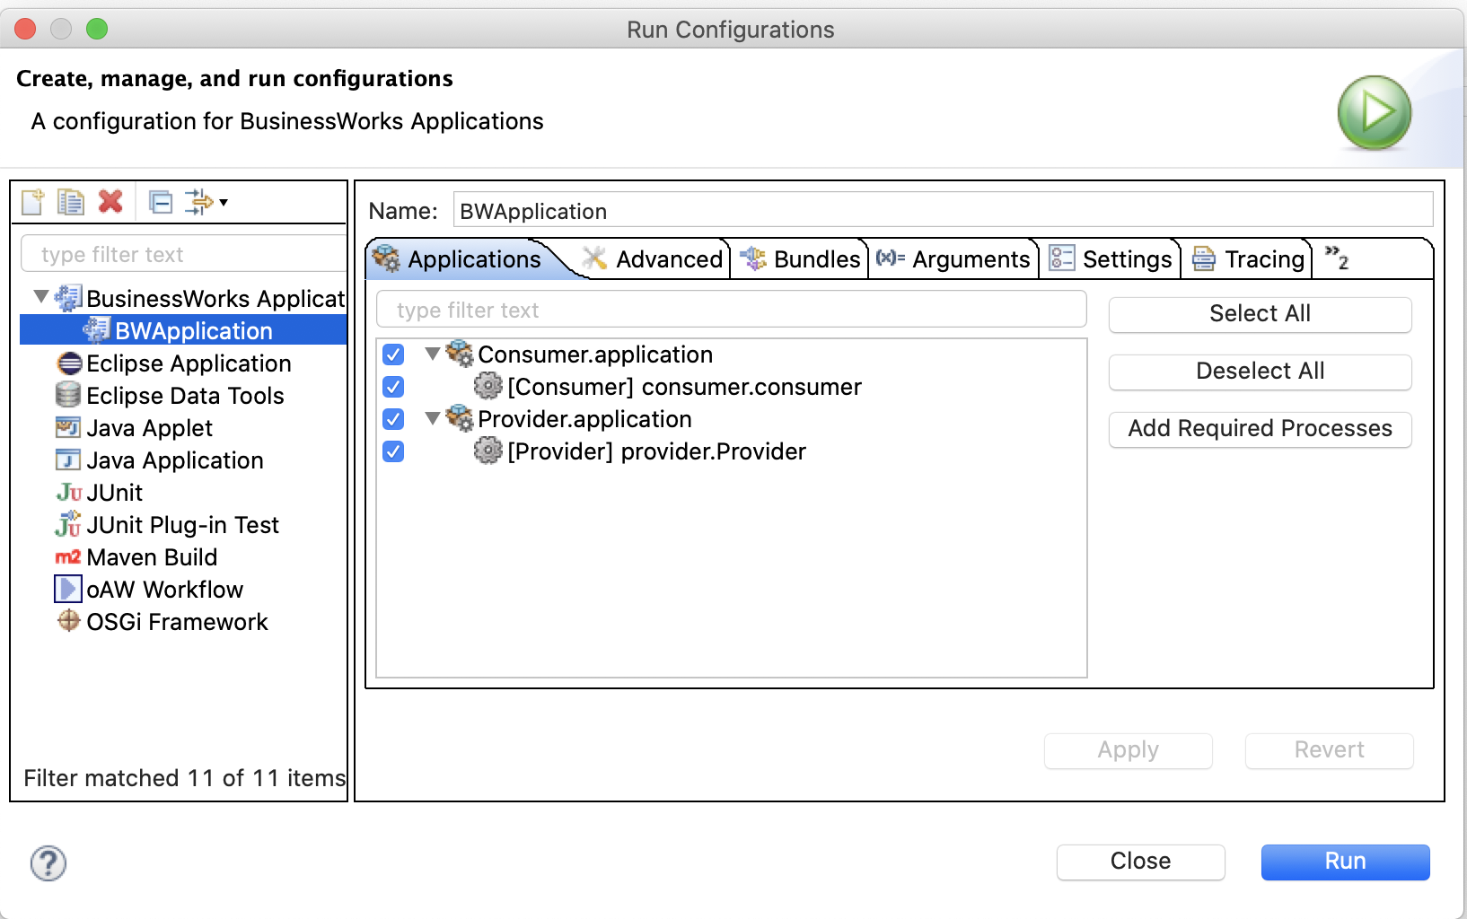
Task: Click the Java Applet icon
Action: click(x=68, y=427)
